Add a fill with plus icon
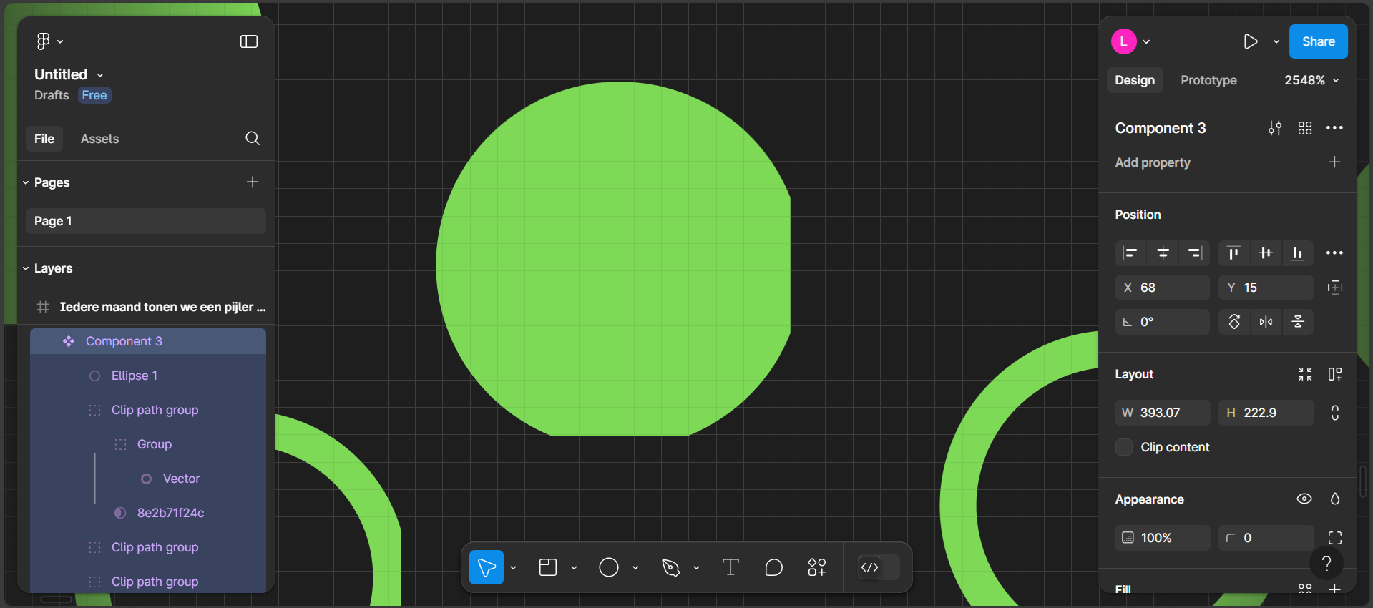This screenshot has width=1373, height=608. 1334,589
